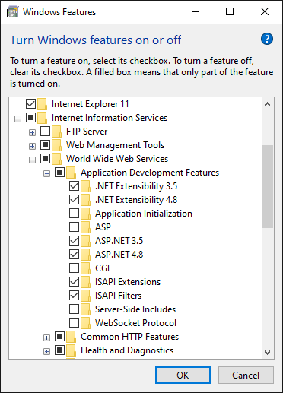283x393 pixels.
Task: Click the Internet Explorer 11 folder icon
Action: tap(42, 104)
